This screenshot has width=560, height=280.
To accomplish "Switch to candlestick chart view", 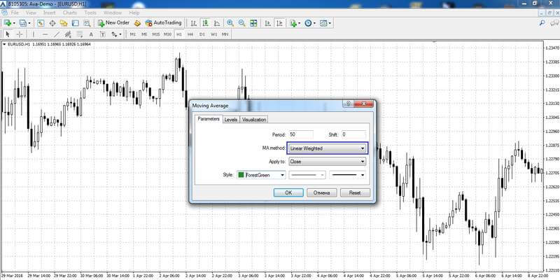I will click(205, 23).
